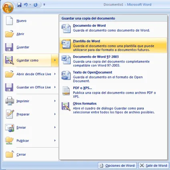Click the Undo icon in quick access toolbar
Viewport: 170px width, 170px height.
point(26,5)
